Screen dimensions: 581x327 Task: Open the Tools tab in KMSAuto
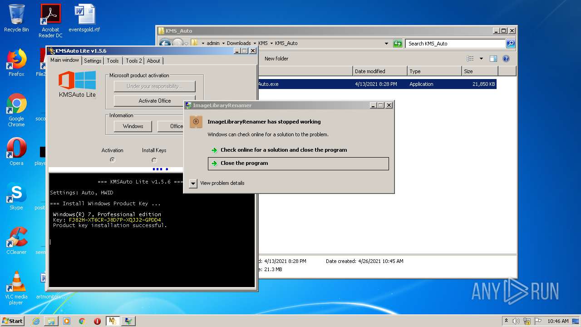(x=113, y=61)
